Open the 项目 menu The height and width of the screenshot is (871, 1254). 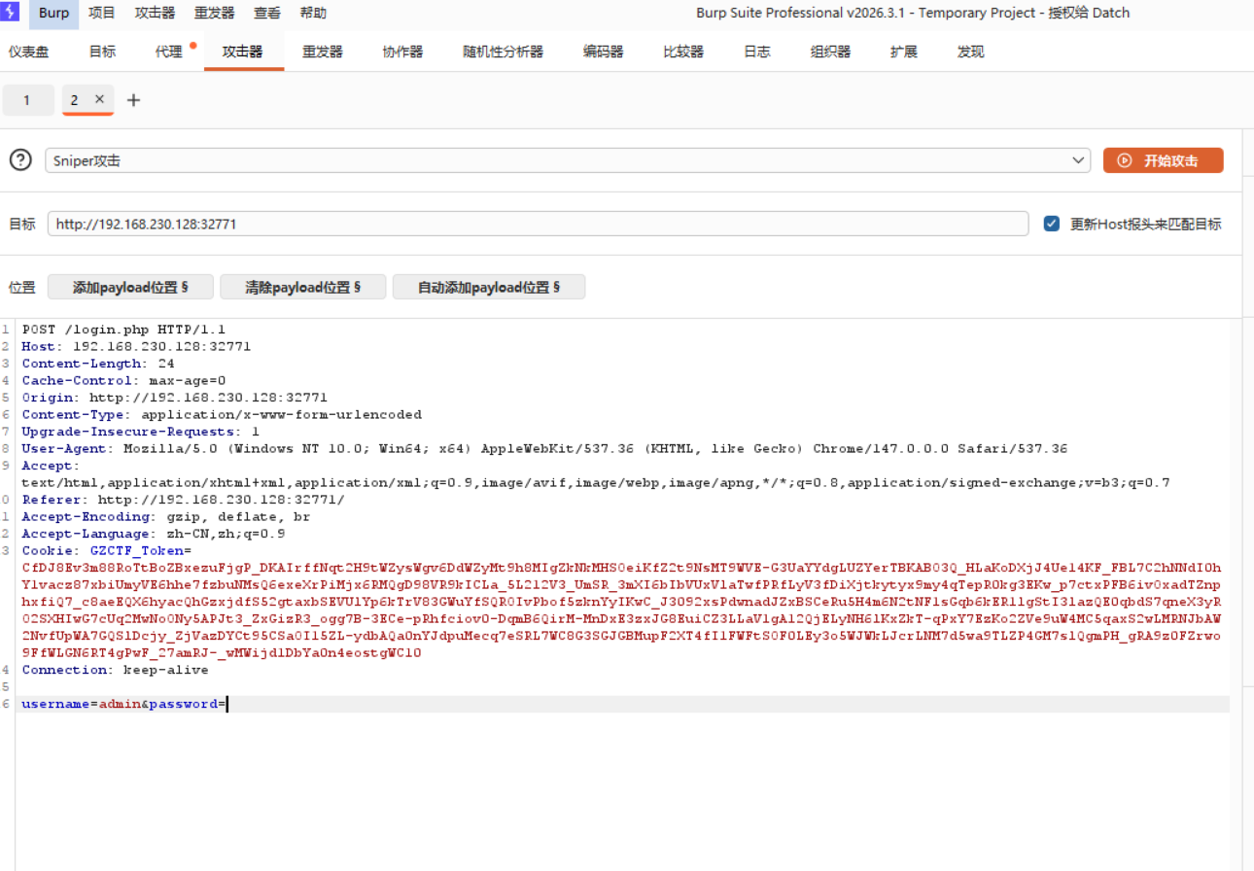(101, 13)
